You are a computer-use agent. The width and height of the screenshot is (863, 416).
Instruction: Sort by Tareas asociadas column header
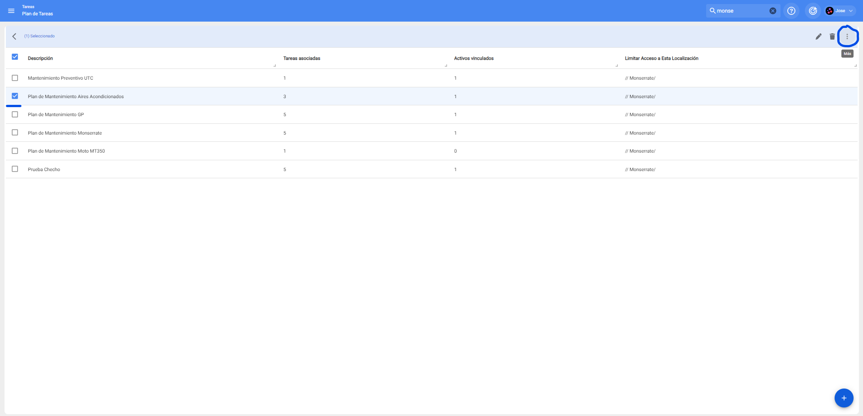[301, 59]
